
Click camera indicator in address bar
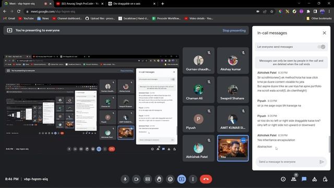click(258, 11)
